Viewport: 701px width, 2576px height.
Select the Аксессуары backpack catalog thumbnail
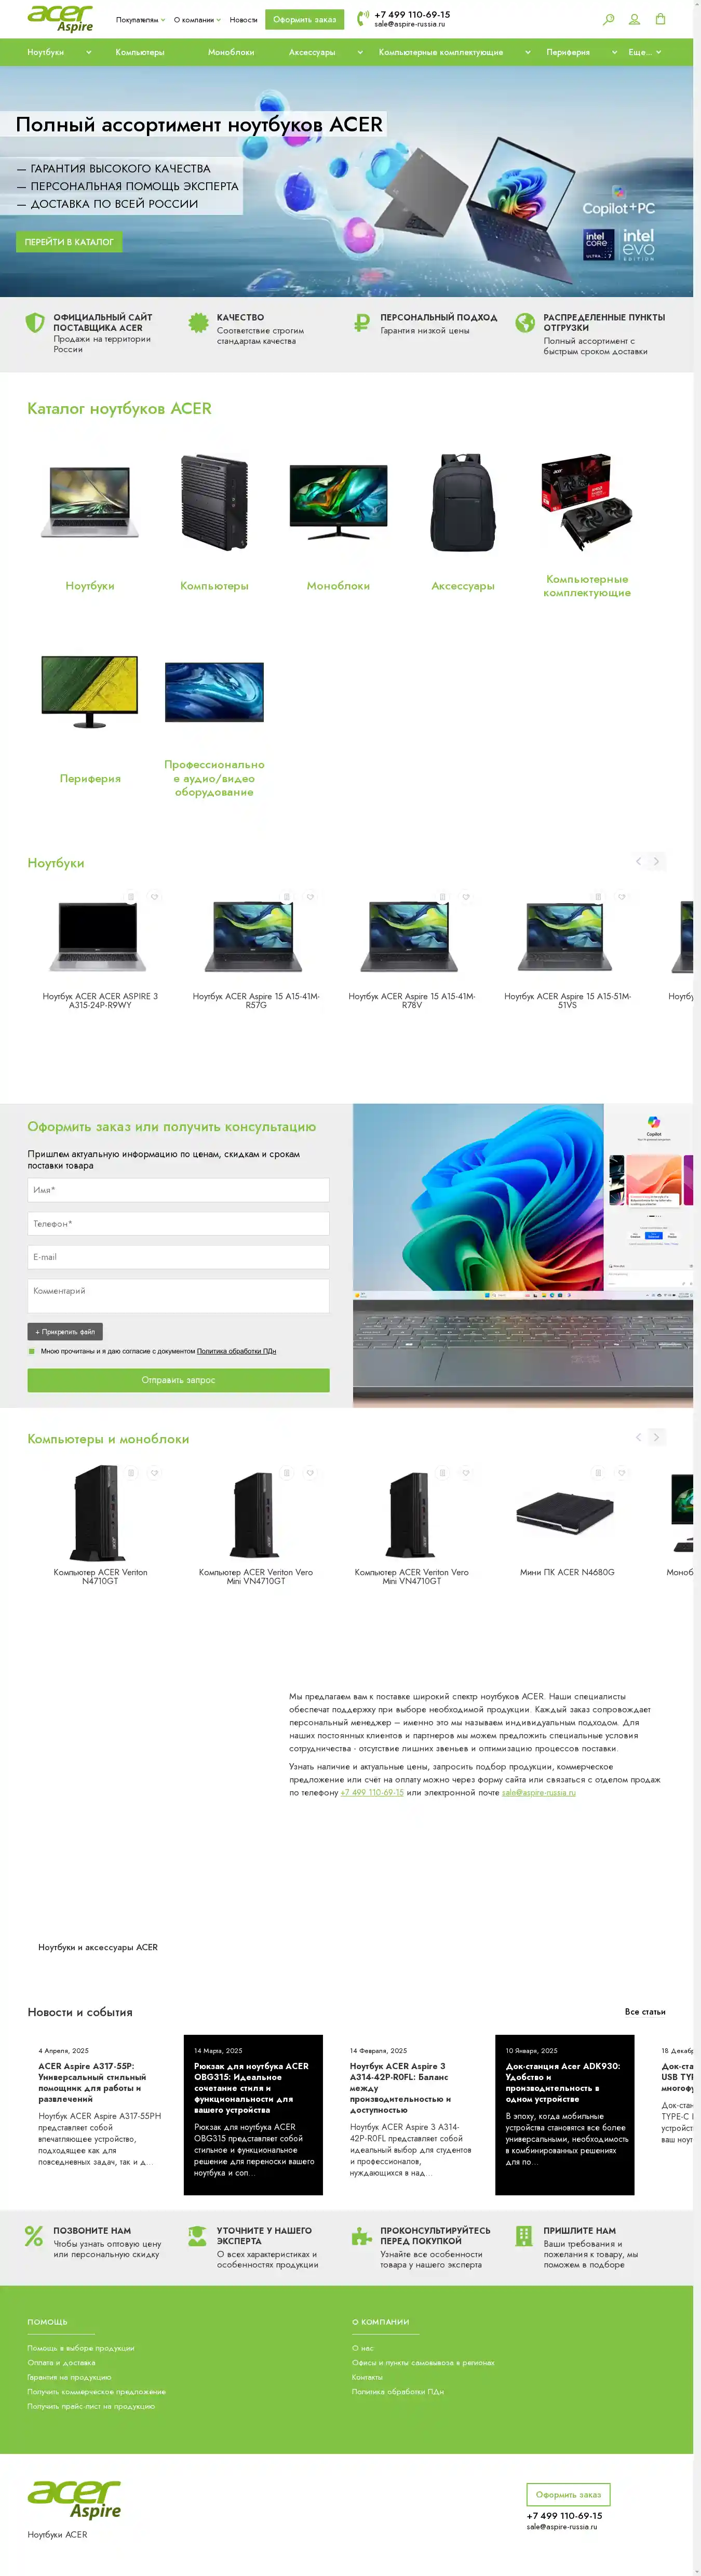(463, 502)
